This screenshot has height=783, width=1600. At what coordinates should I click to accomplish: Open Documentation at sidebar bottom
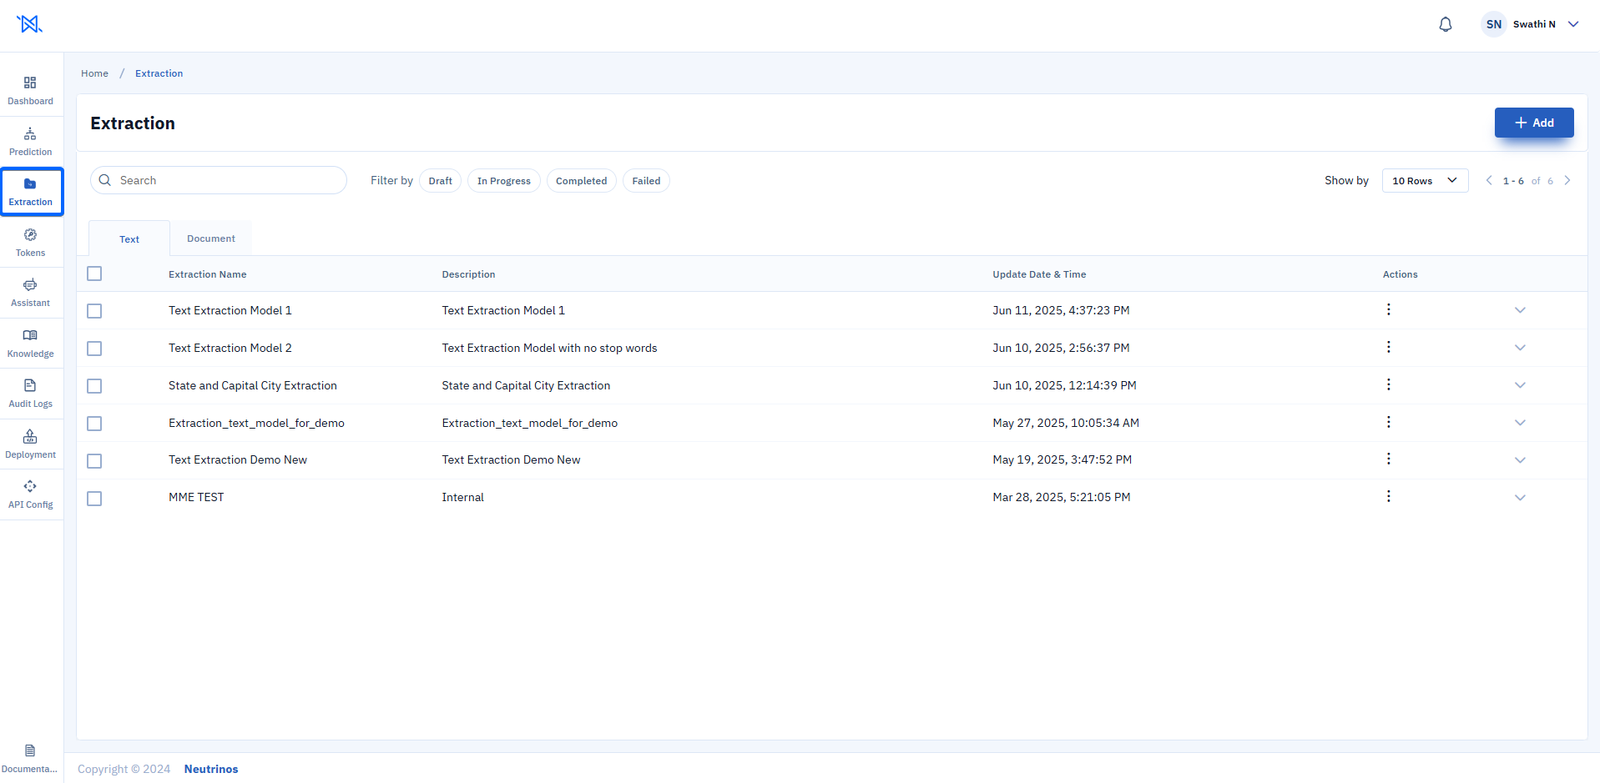pos(30,759)
